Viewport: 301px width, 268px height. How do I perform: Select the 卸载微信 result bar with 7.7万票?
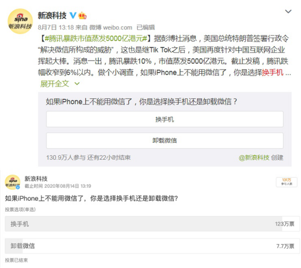[152, 246]
